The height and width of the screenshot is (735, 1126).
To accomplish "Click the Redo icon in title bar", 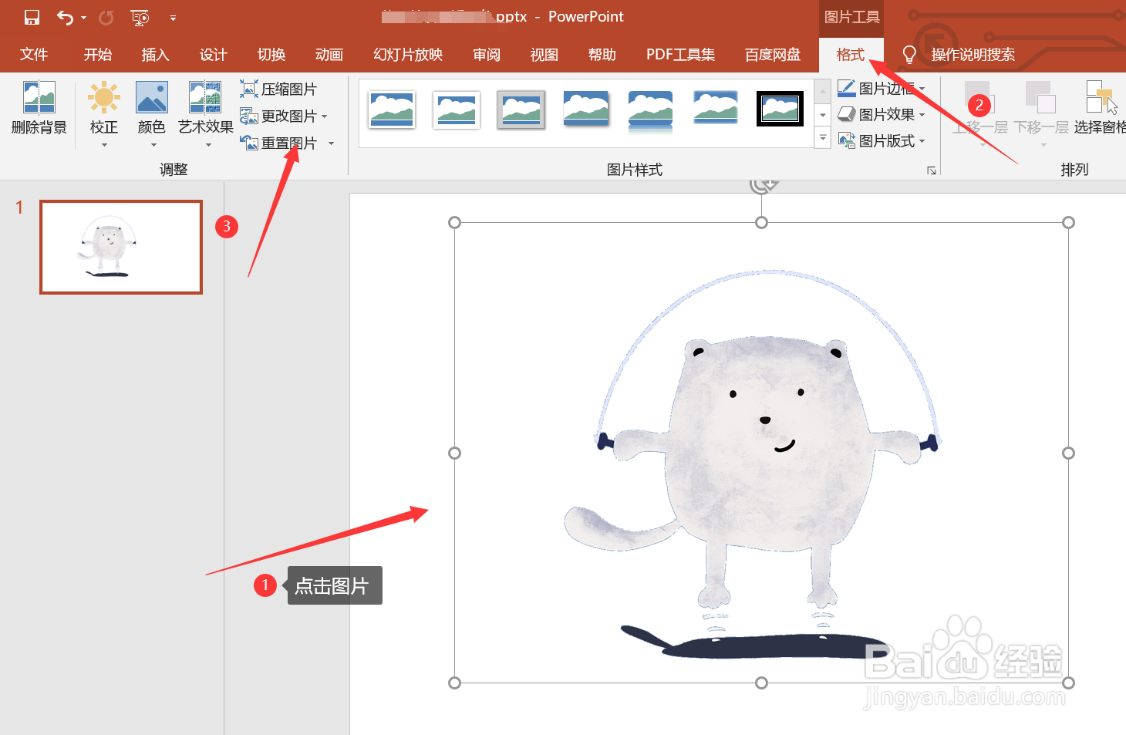I will (x=106, y=17).
